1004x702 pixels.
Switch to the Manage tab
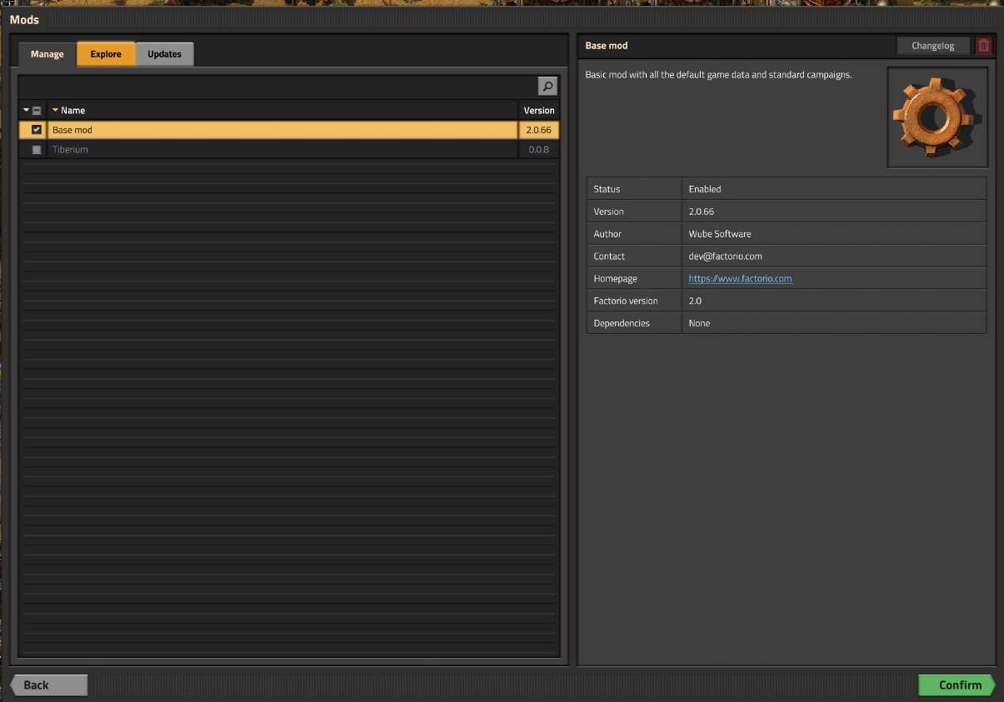[x=47, y=54]
